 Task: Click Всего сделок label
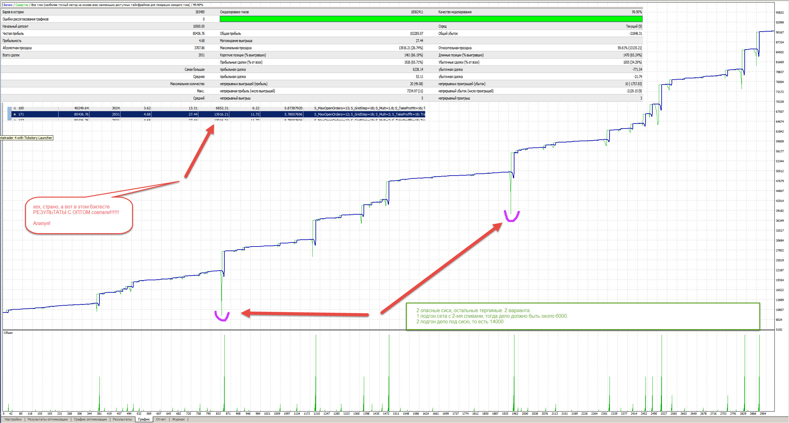coord(11,55)
